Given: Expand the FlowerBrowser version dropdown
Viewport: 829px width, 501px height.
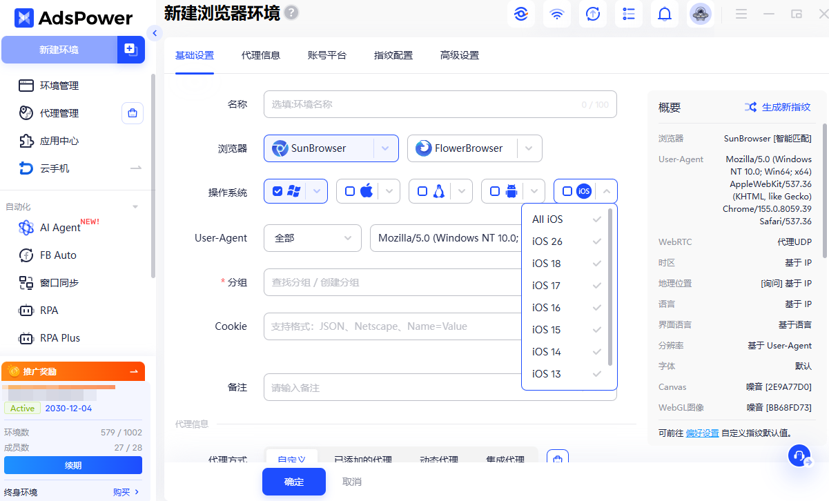Looking at the screenshot, I should (529, 148).
